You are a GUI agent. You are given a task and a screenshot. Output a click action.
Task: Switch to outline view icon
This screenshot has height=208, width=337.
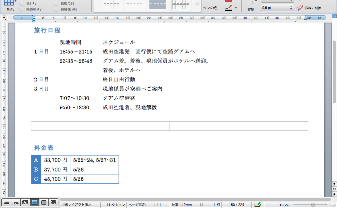(x=16, y=202)
